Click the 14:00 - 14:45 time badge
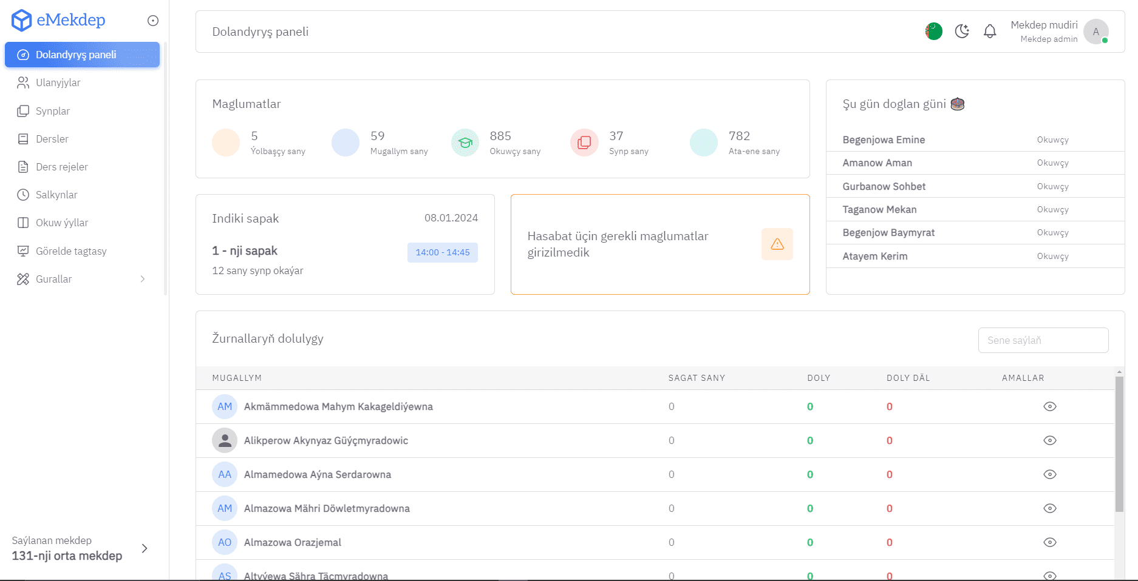 (x=442, y=252)
